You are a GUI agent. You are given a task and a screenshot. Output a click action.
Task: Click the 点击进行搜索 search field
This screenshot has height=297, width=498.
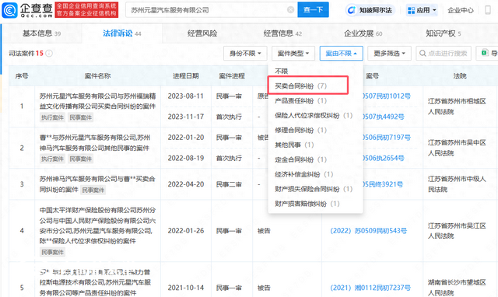tap(444, 54)
